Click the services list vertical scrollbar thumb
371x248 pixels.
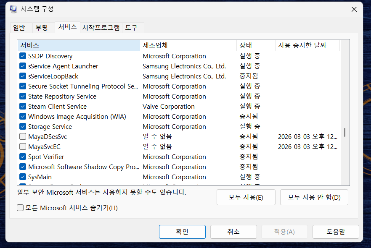(x=345, y=132)
